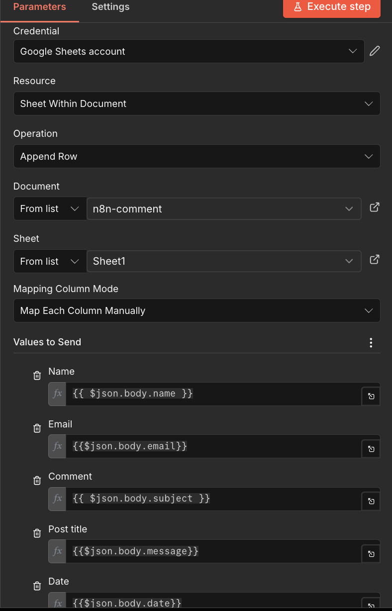This screenshot has height=611, width=392.
Task: Click the Comment expression input field
Action: click(213, 499)
